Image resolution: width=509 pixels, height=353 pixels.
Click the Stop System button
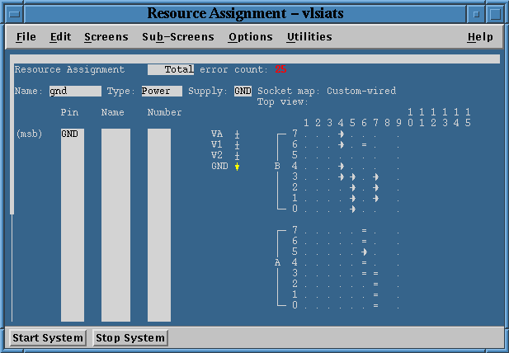[130, 338]
